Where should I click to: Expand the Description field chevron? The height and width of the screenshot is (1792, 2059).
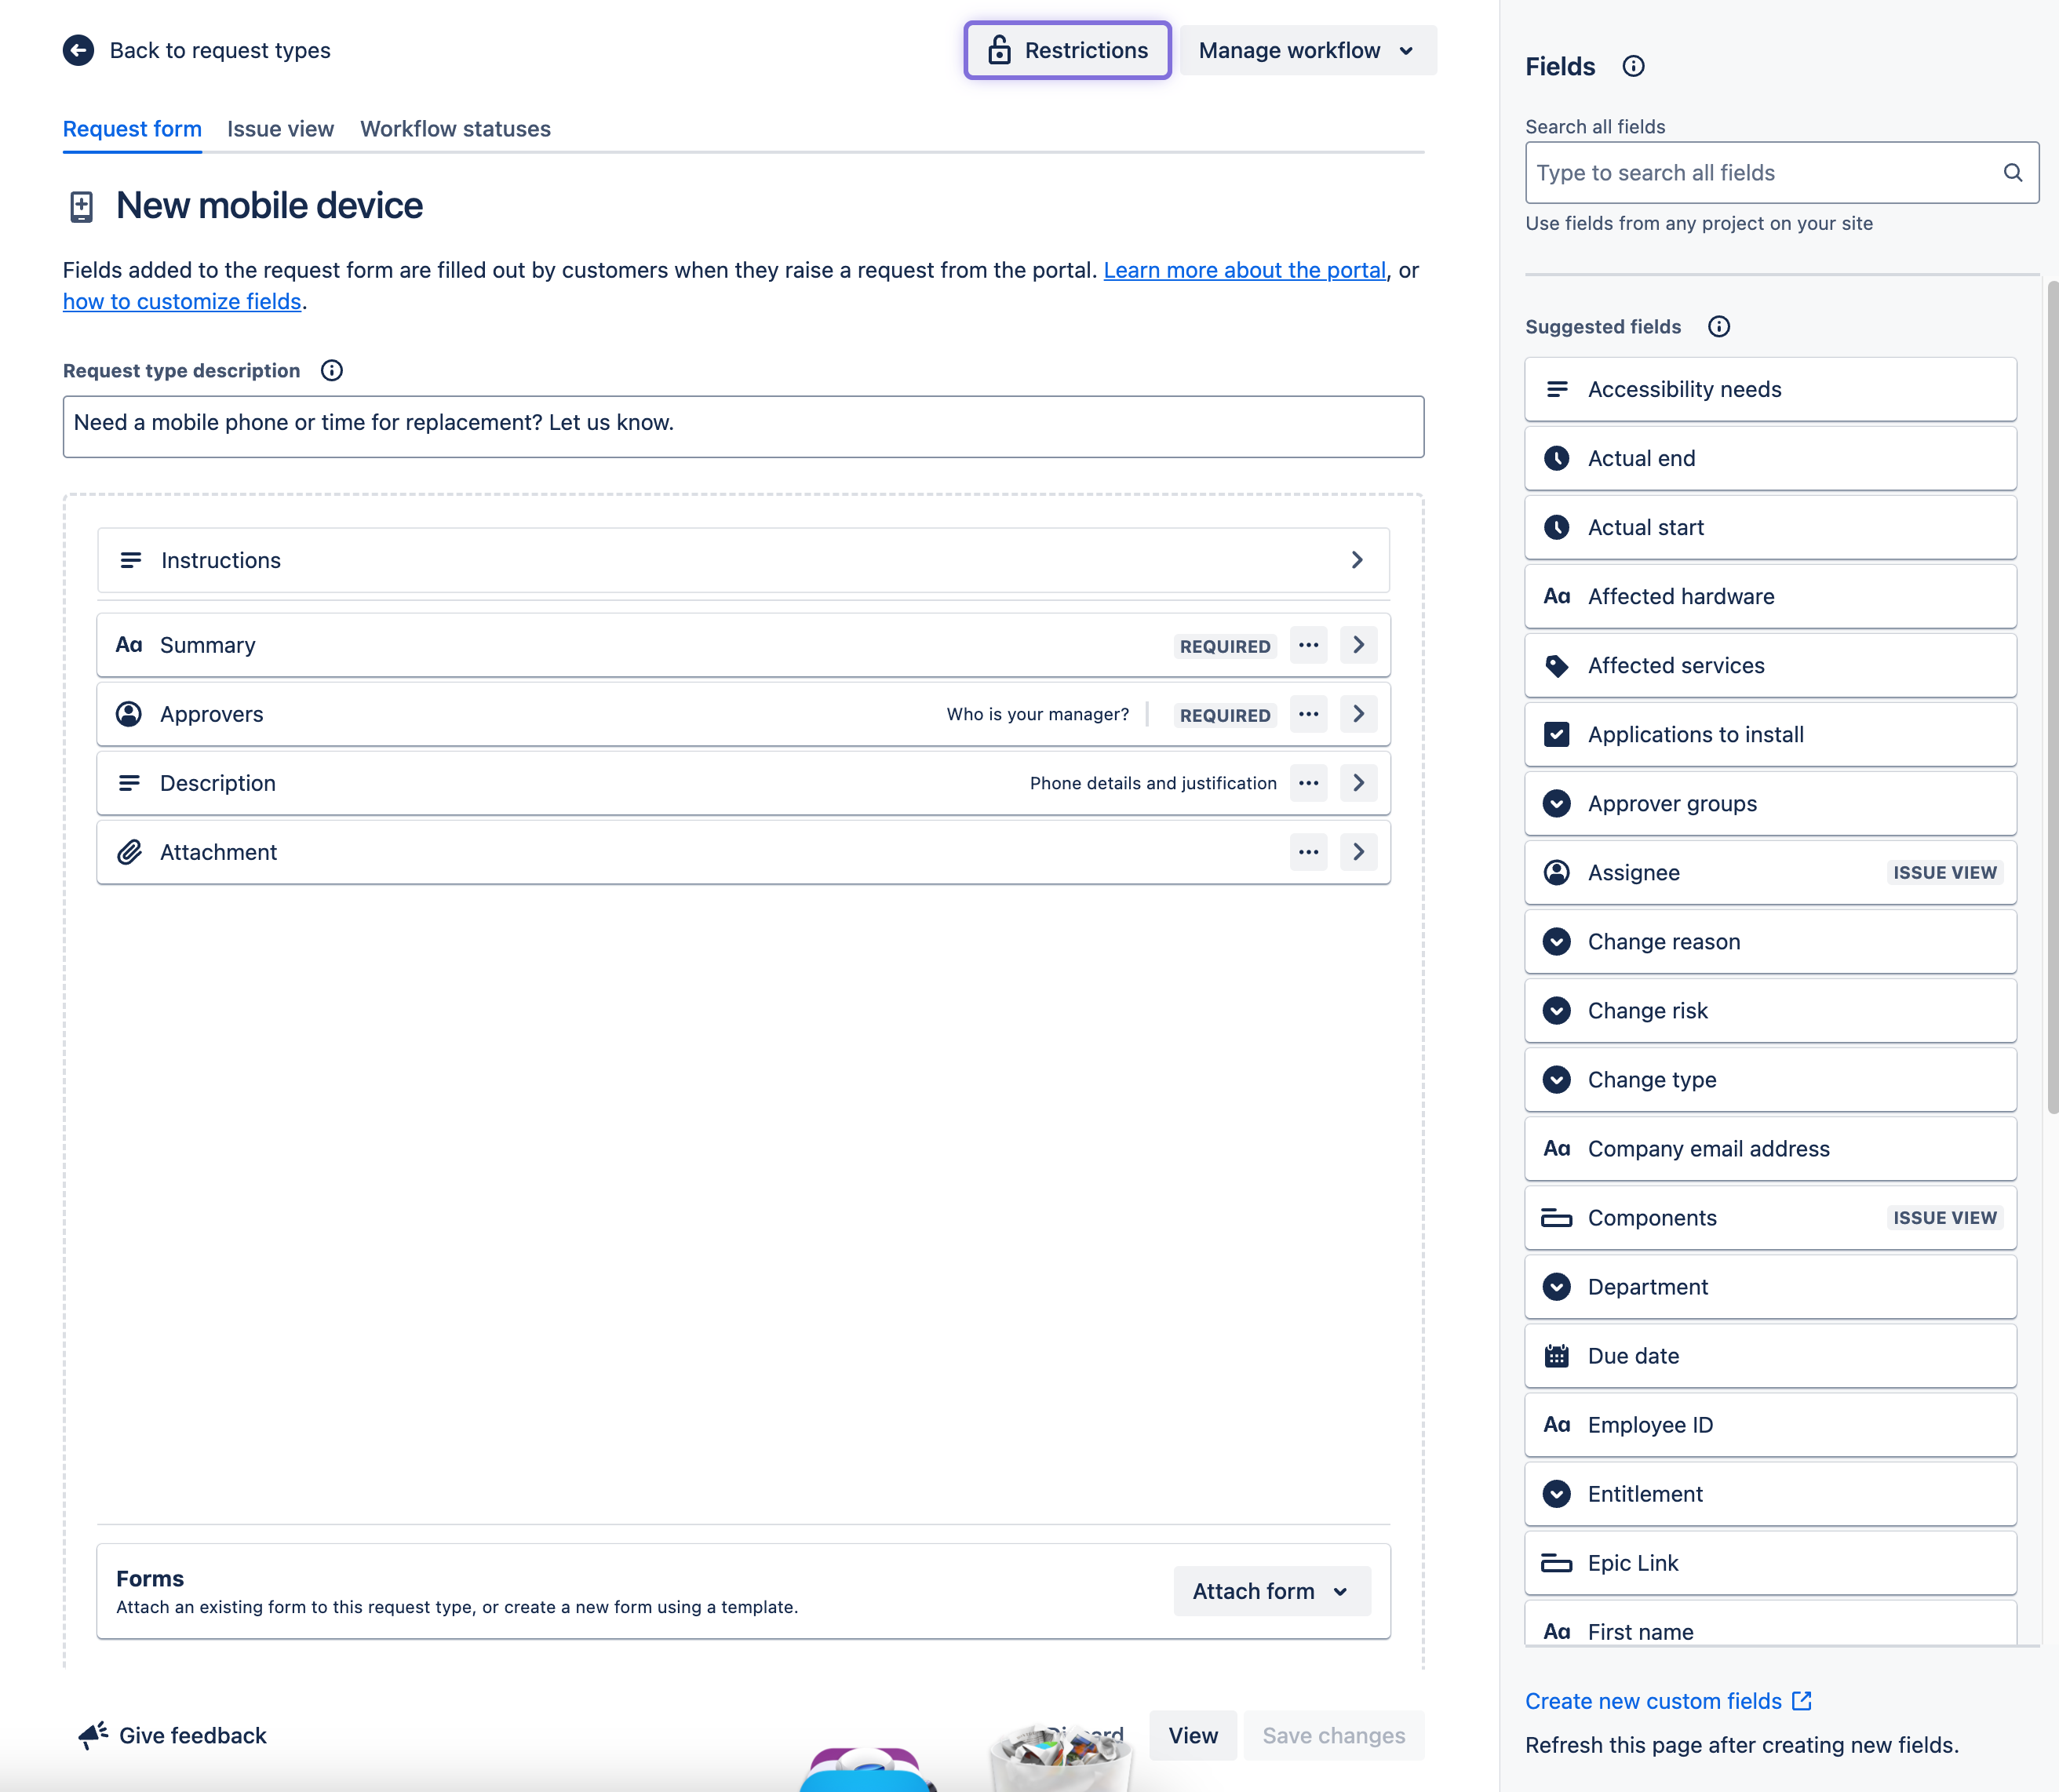point(1358,783)
